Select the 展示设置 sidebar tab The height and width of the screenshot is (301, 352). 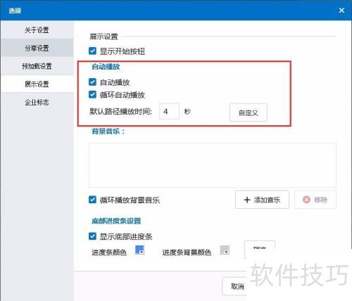click(x=37, y=84)
